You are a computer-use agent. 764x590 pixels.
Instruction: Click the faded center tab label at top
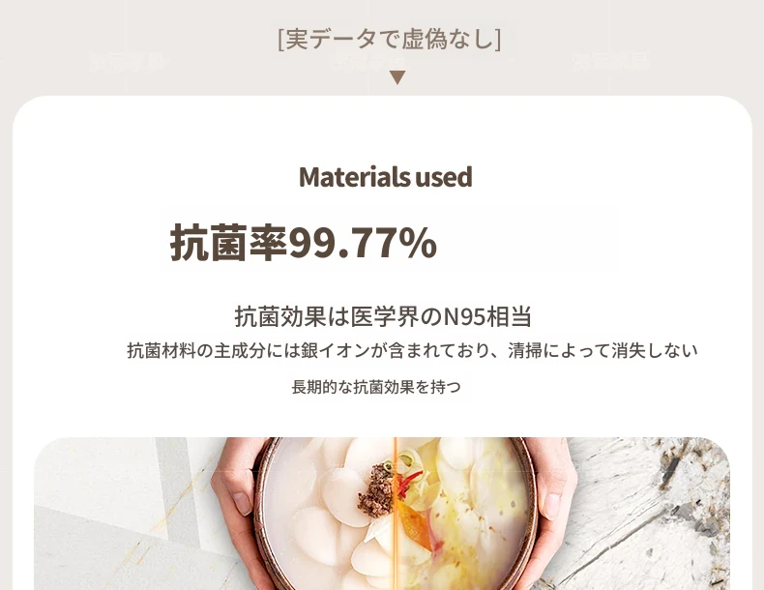(367, 62)
